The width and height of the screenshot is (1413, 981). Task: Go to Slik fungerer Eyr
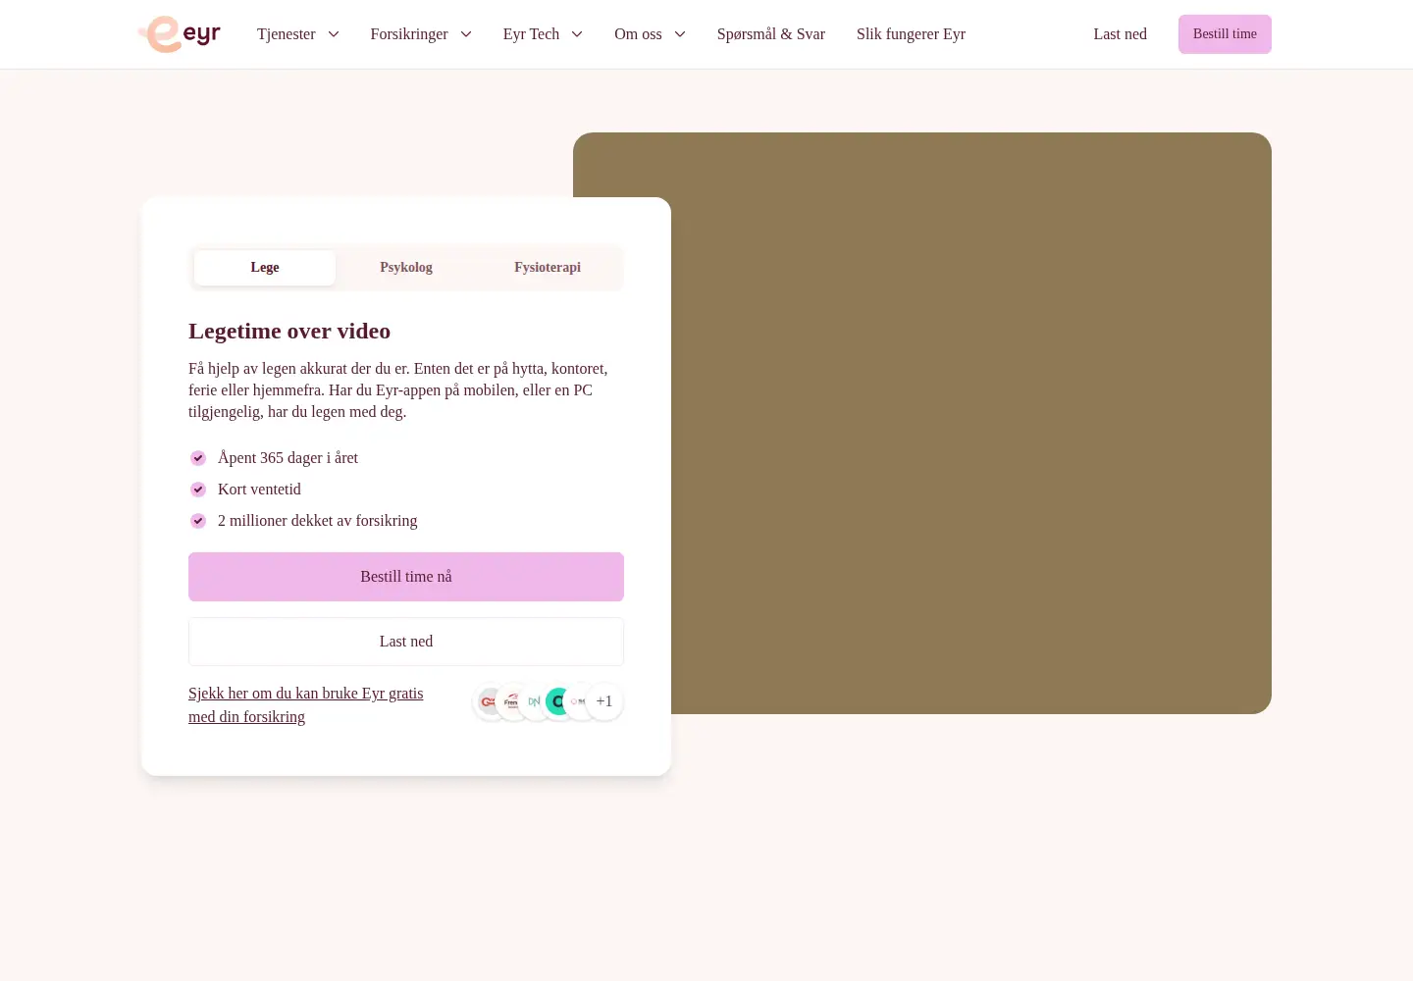tap(911, 34)
